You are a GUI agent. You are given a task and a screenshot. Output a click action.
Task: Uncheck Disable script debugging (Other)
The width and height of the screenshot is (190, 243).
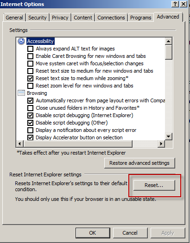[x=30, y=123]
